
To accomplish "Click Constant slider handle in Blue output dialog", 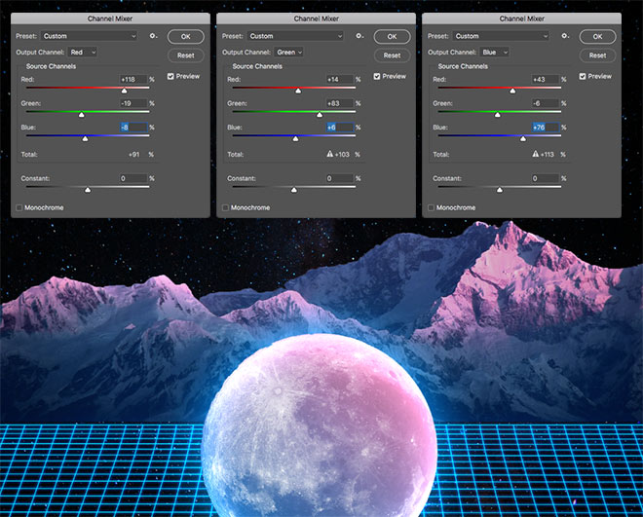I will (500, 190).
